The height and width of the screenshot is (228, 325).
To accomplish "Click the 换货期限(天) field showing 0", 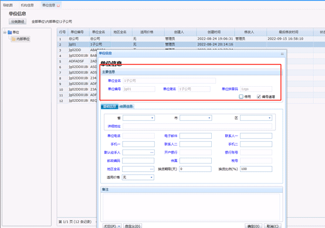I will 195,169.
